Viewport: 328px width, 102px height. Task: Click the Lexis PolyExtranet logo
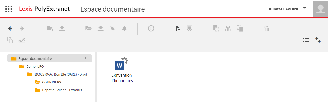click(x=44, y=9)
